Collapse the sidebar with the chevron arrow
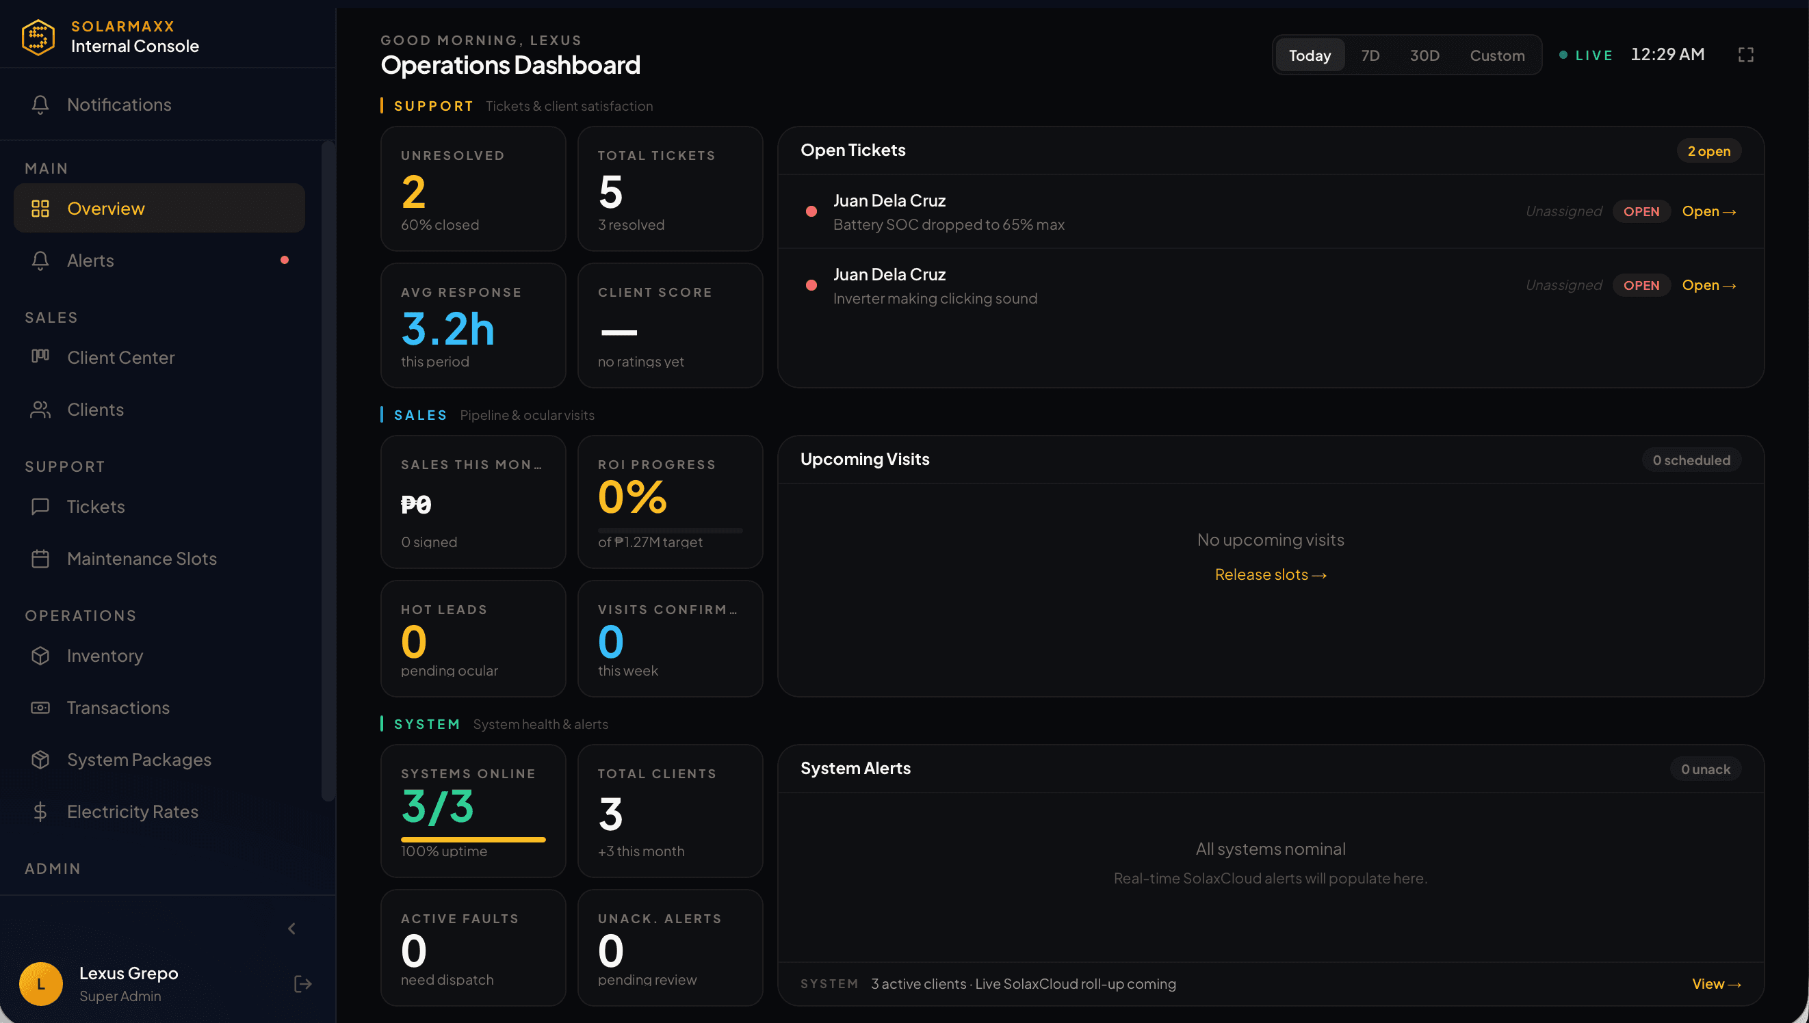Image resolution: width=1809 pixels, height=1023 pixels. click(292, 929)
